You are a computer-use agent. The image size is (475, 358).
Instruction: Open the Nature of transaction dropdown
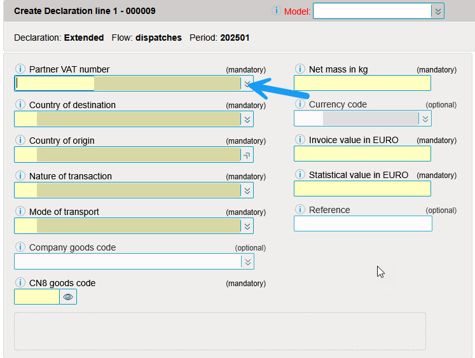pyautogui.click(x=247, y=190)
